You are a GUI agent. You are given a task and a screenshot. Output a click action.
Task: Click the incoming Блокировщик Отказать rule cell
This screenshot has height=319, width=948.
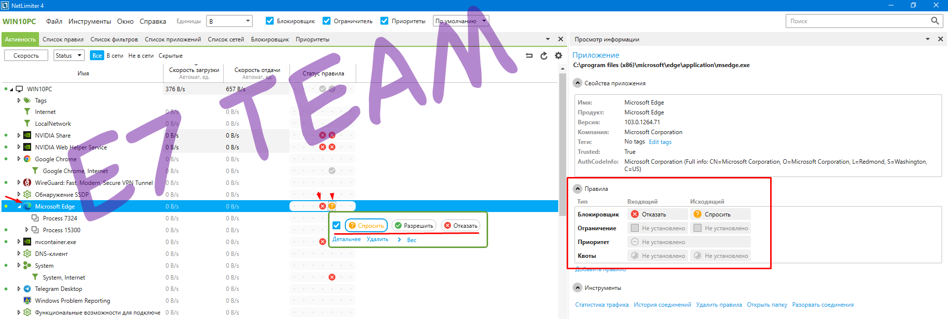[658, 214]
